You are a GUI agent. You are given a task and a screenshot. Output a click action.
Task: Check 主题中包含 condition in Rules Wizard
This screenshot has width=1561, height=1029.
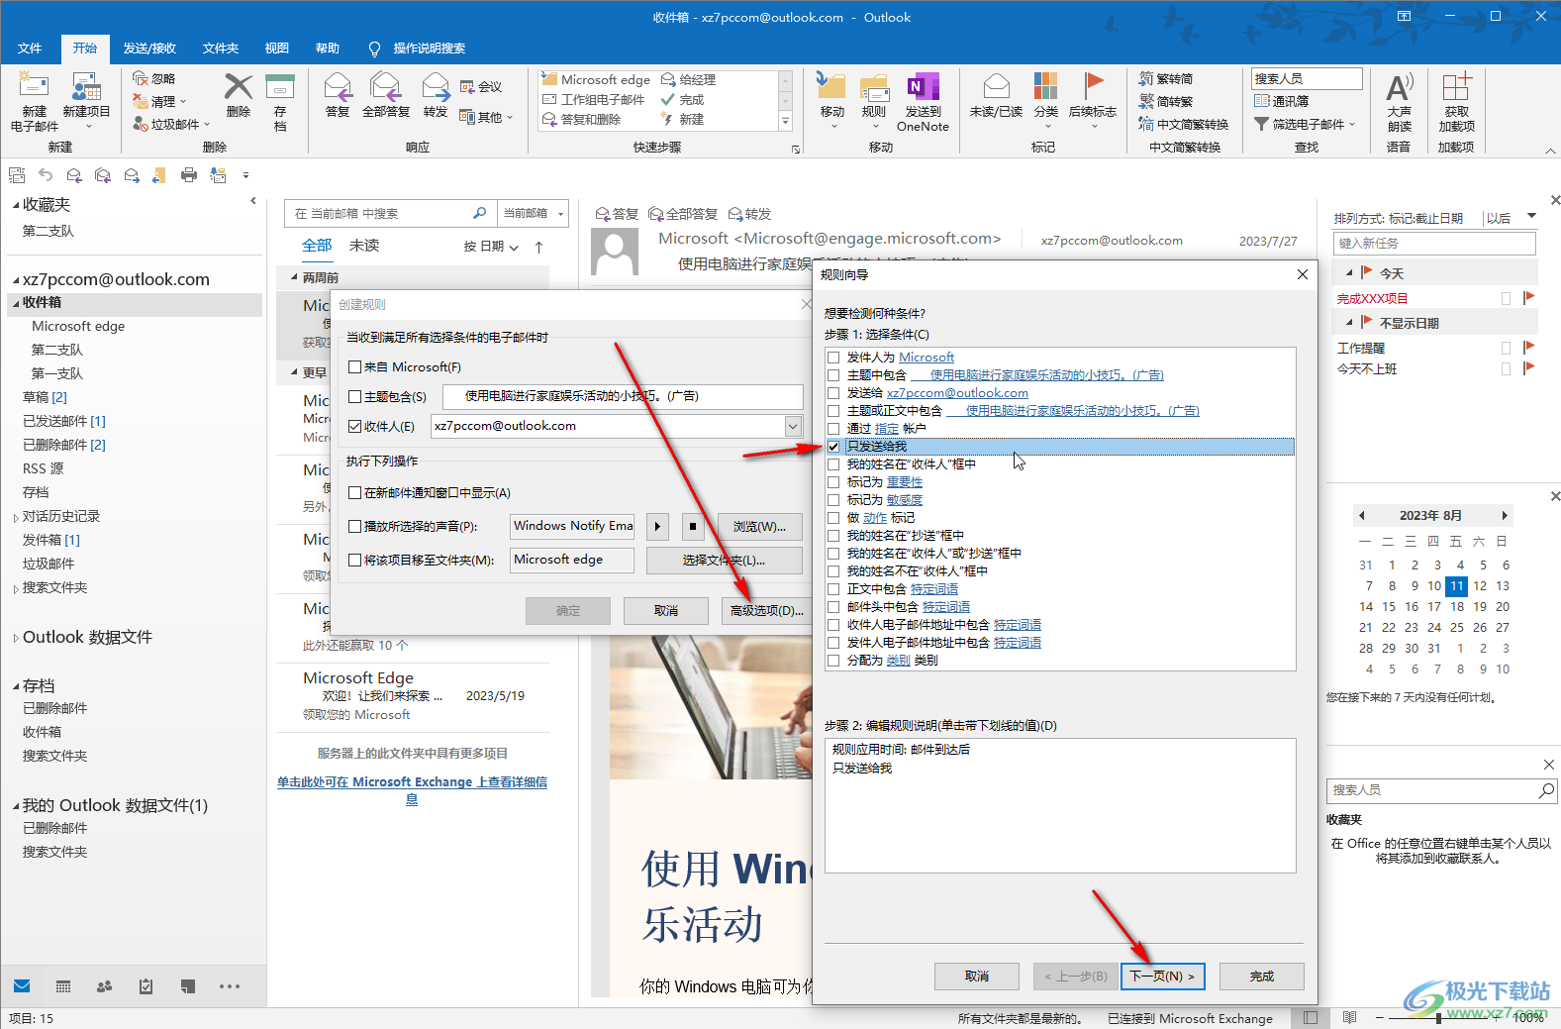pos(833,375)
